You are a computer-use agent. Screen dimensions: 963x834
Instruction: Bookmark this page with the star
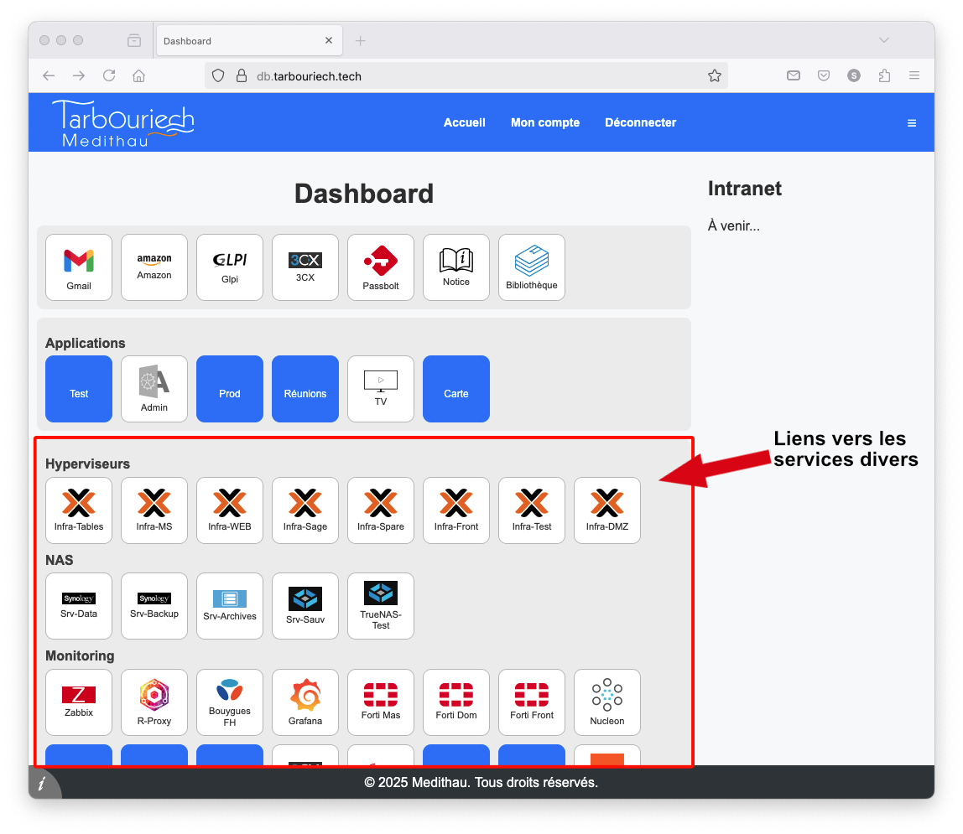point(715,75)
